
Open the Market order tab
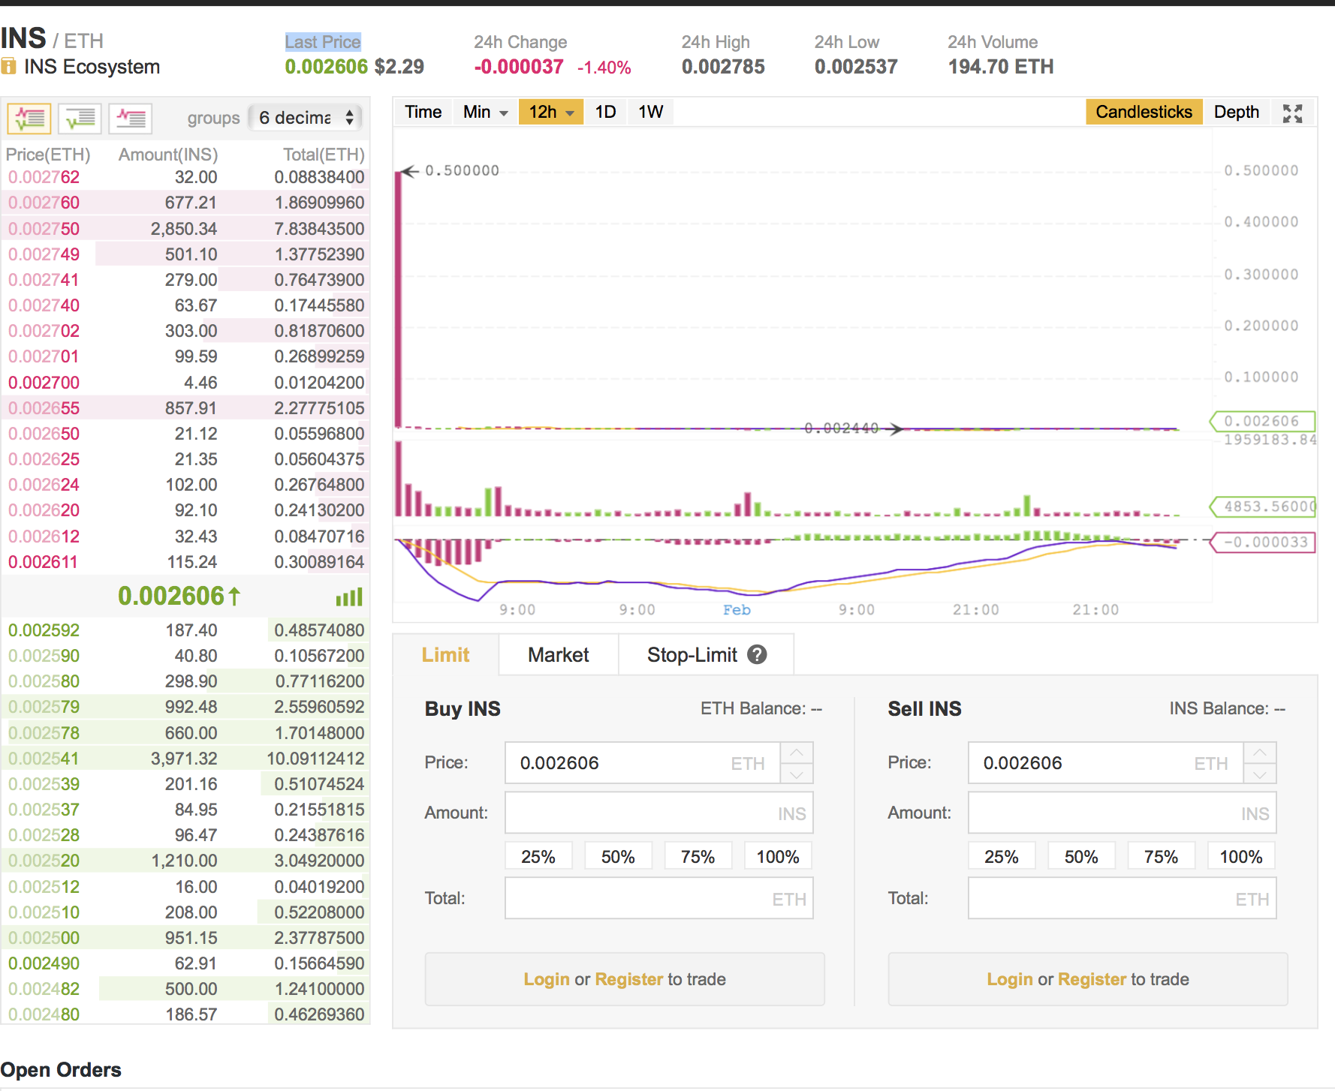click(x=558, y=654)
